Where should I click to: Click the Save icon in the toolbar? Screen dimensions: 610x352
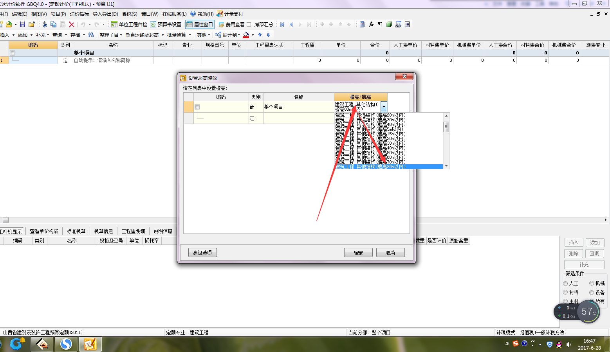pos(22,24)
